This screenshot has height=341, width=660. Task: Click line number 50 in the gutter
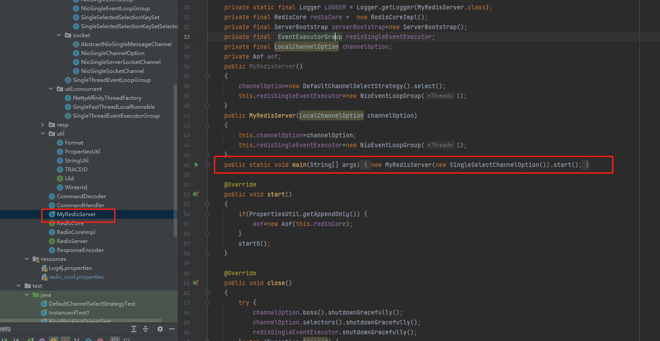187,175
